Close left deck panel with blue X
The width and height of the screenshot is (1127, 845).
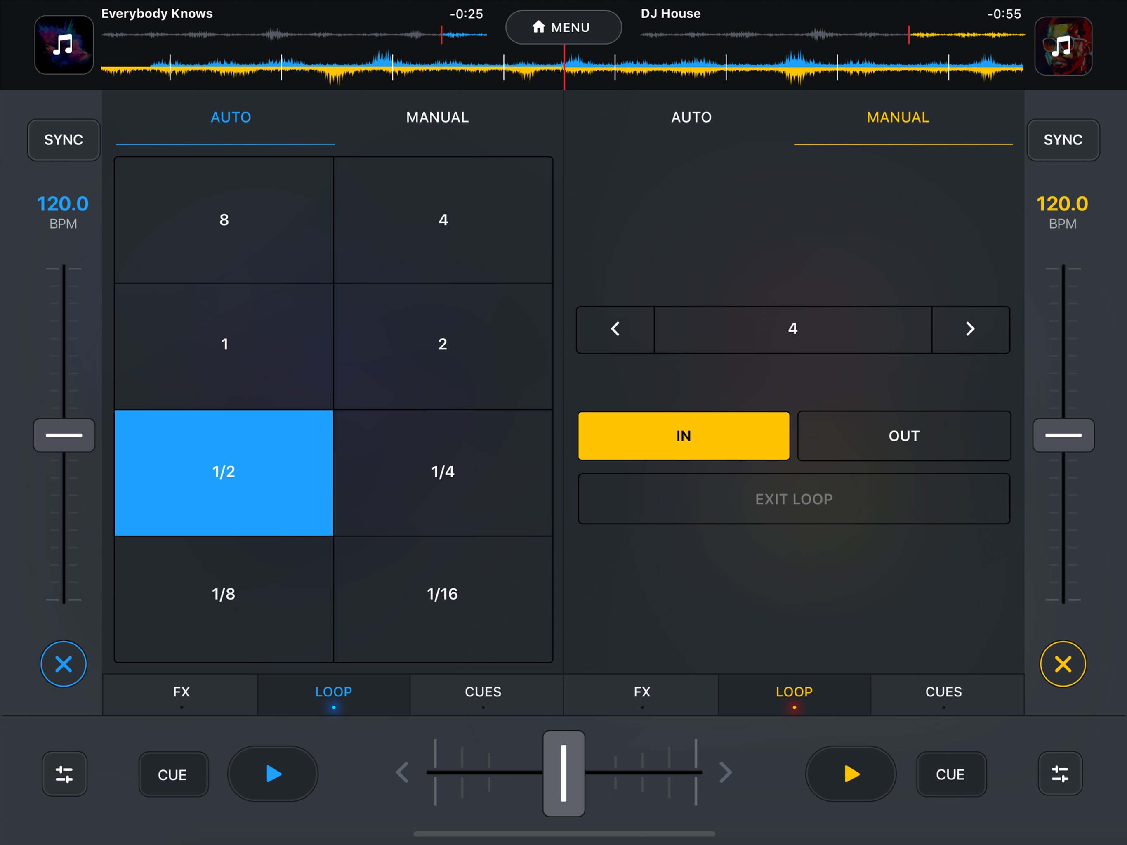(x=64, y=664)
